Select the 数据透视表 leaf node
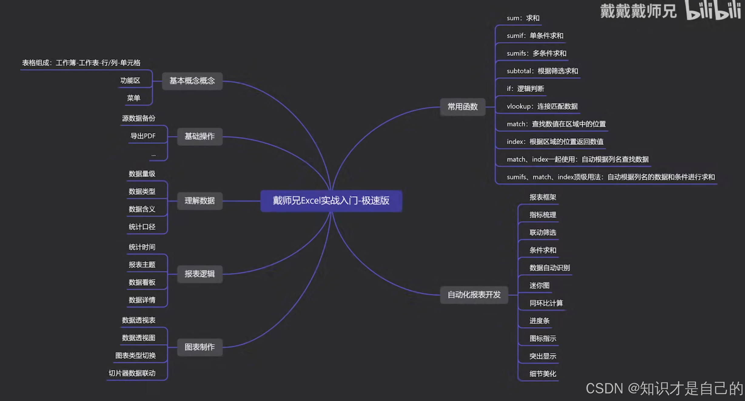Image resolution: width=745 pixels, height=401 pixels. pos(139,320)
